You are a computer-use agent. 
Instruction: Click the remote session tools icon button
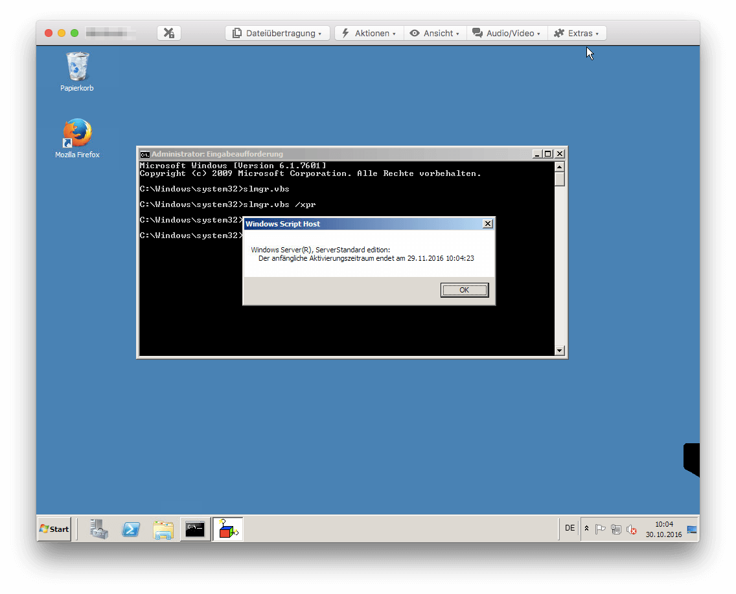[x=169, y=33]
